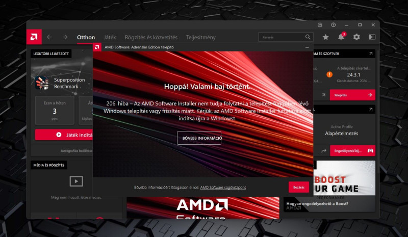Close the AMD Software main window
Screen dimensions: 408x237
tap(373, 24)
